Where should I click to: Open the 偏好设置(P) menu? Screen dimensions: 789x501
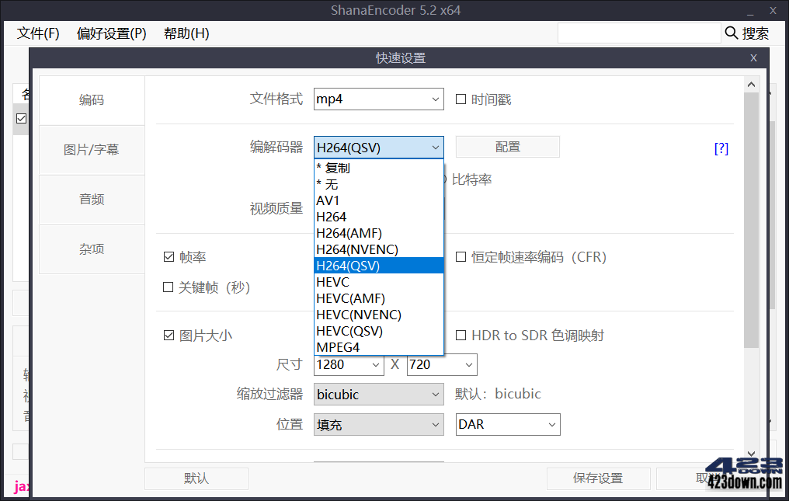[111, 33]
